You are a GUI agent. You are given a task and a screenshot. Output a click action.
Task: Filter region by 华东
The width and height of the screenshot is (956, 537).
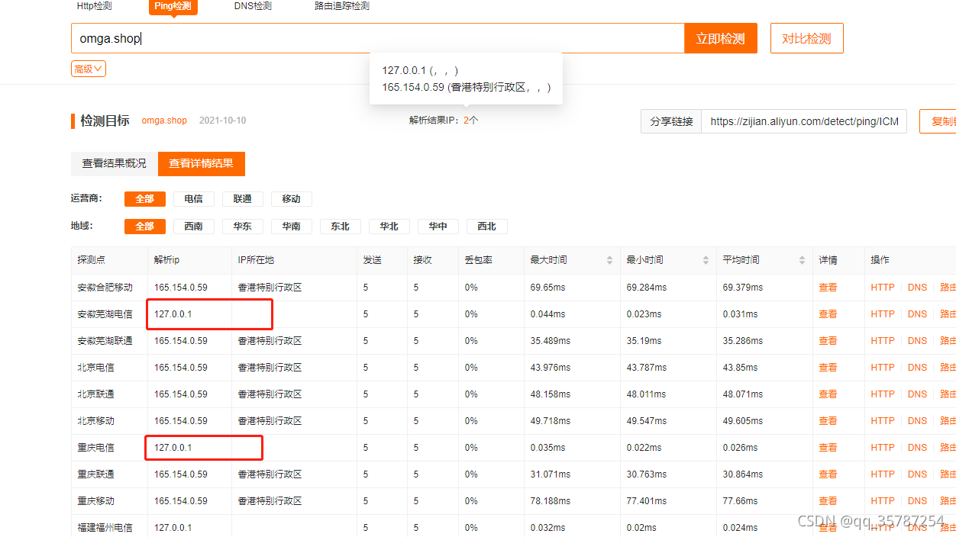(243, 227)
